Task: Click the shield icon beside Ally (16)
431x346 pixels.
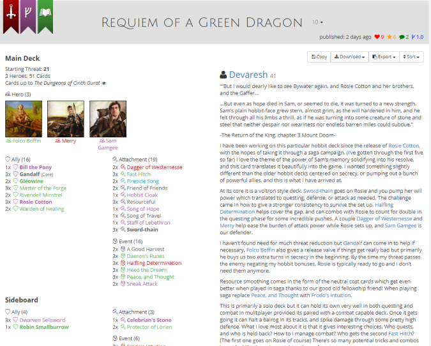Action: tap(8, 160)
